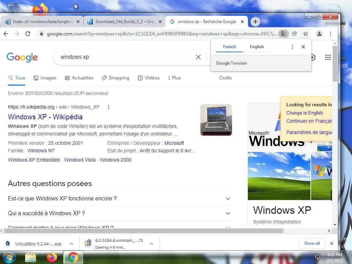Image resolution: width=352 pixels, height=264 pixels.
Task: Expand the Plus search options menu
Action: click(x=174, y=78)
